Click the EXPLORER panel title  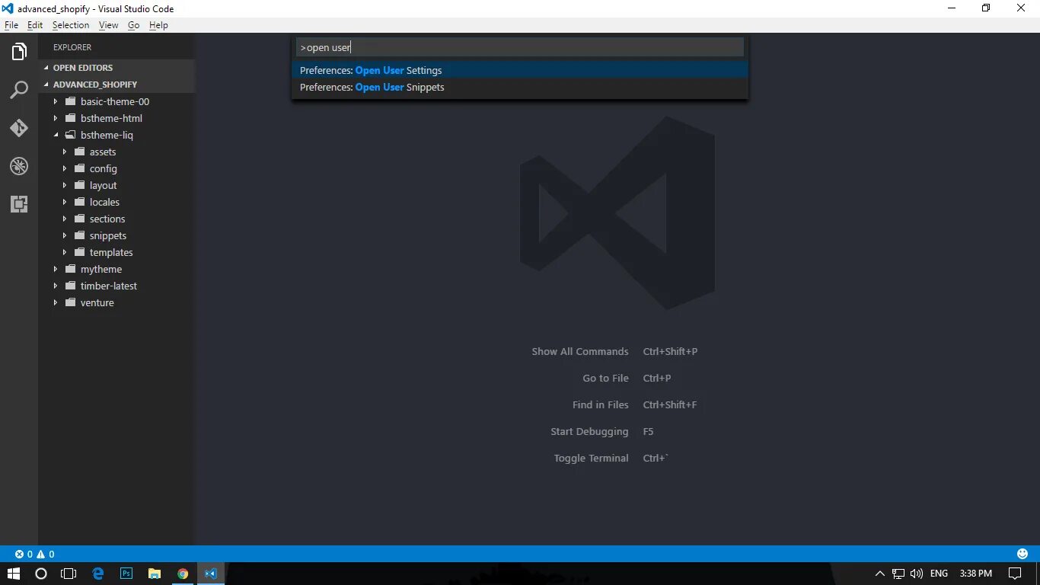tap(72, 47)
